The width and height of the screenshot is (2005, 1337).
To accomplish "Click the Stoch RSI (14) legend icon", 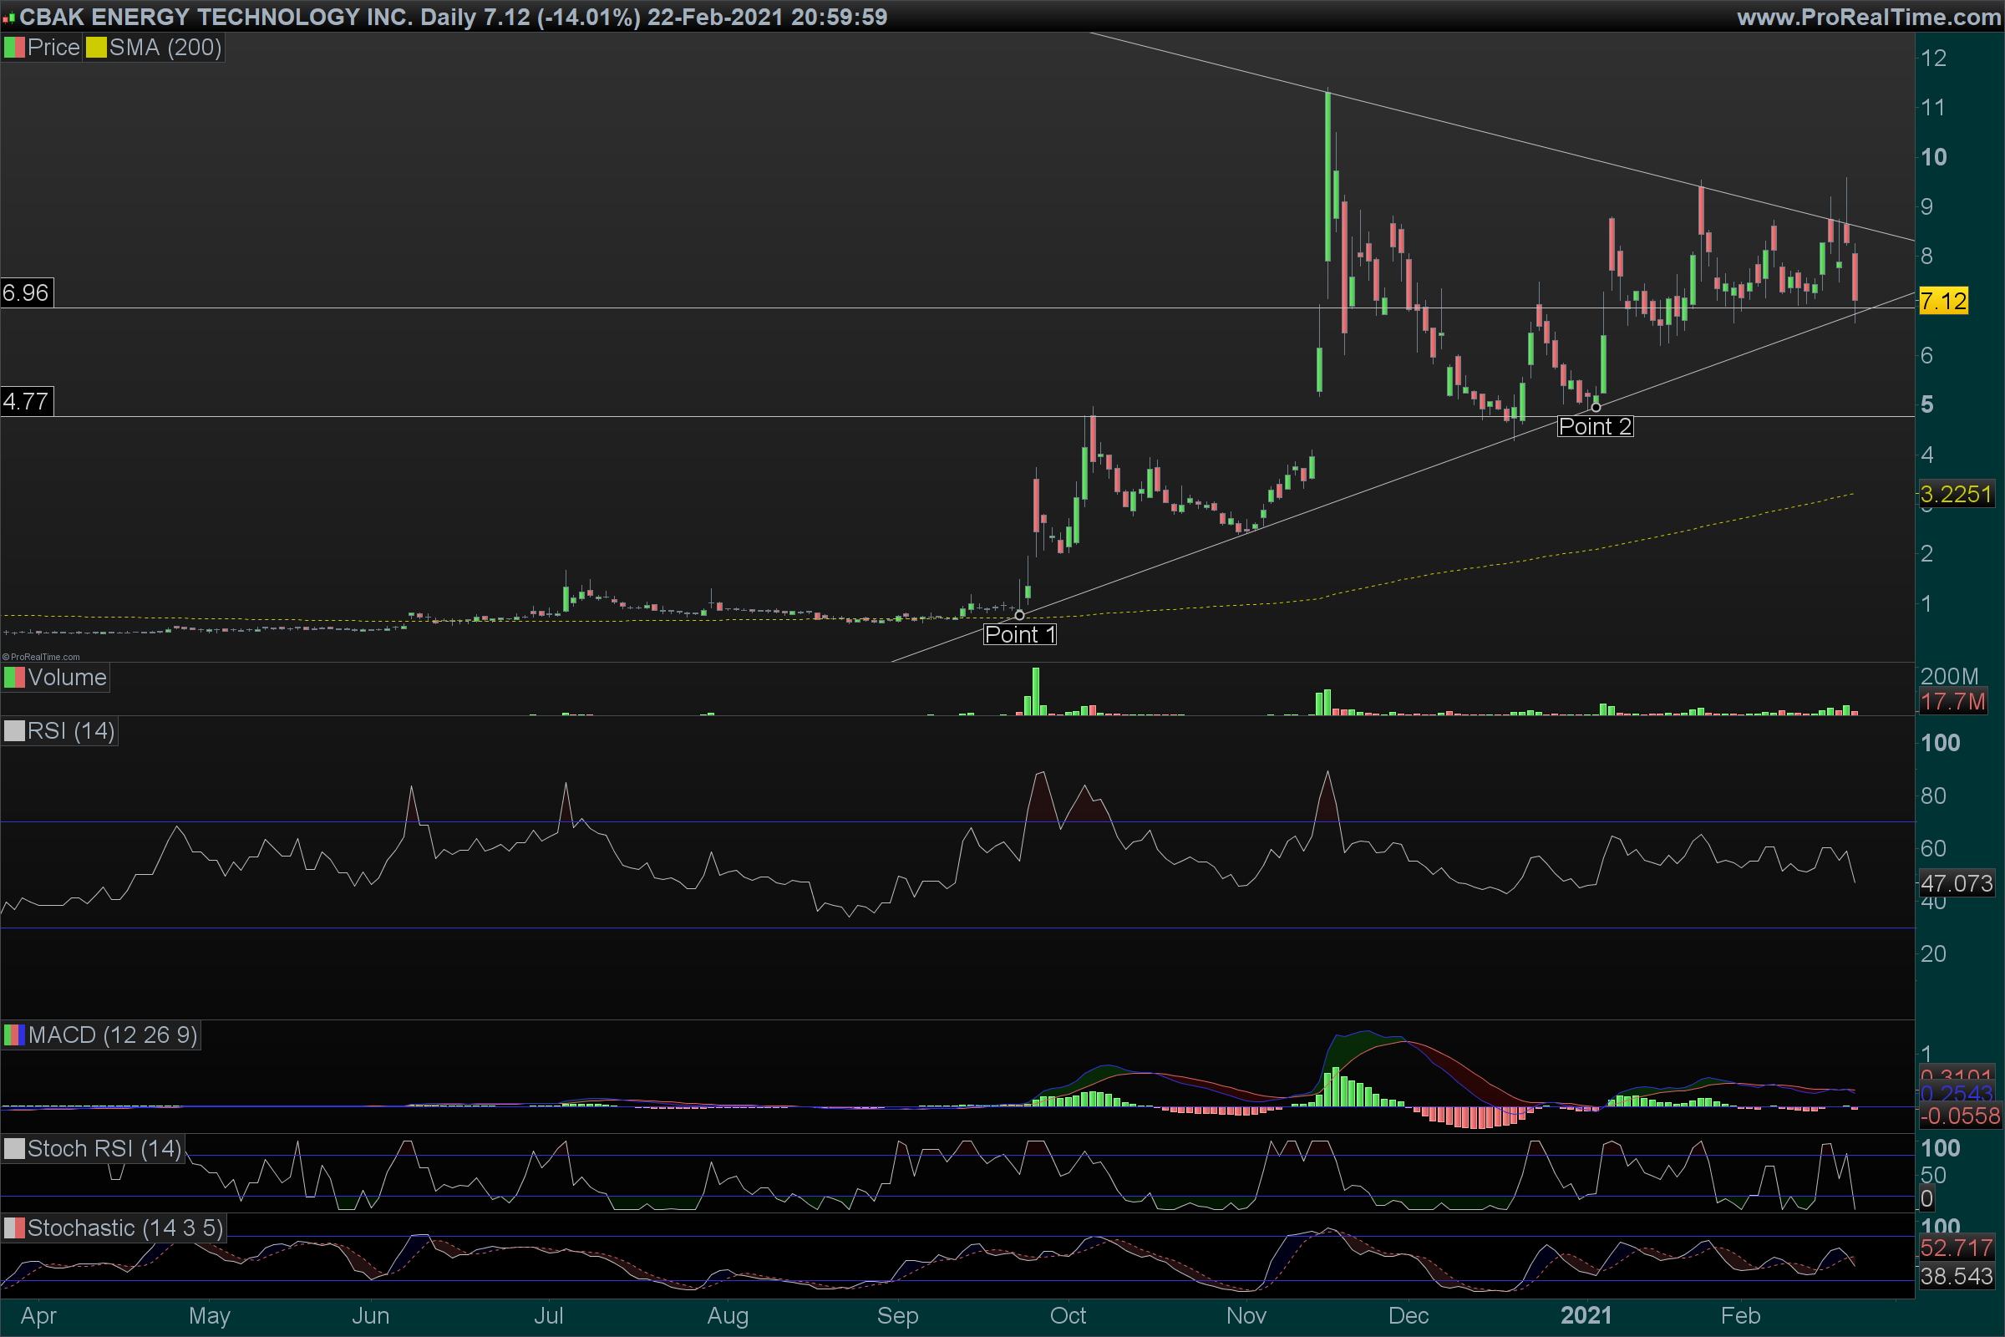I will point(14,1148).
